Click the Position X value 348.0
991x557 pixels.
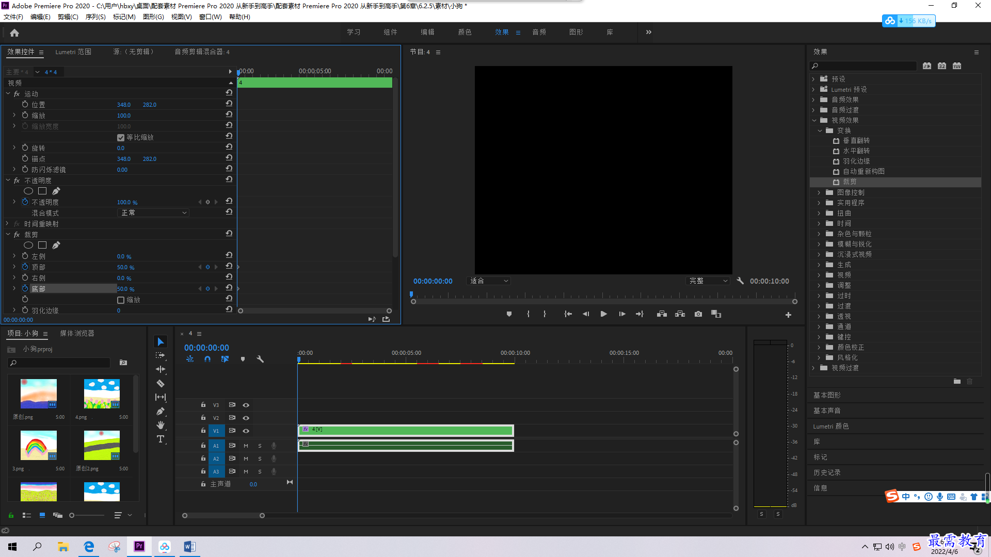pos(124,105)
